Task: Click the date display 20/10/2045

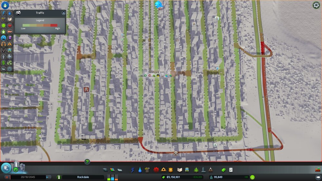Action: (x=28, y=177)
